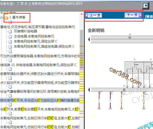
Task: Open 主继电器,车载电网控制单元 entry
Action: coord(34,36)
